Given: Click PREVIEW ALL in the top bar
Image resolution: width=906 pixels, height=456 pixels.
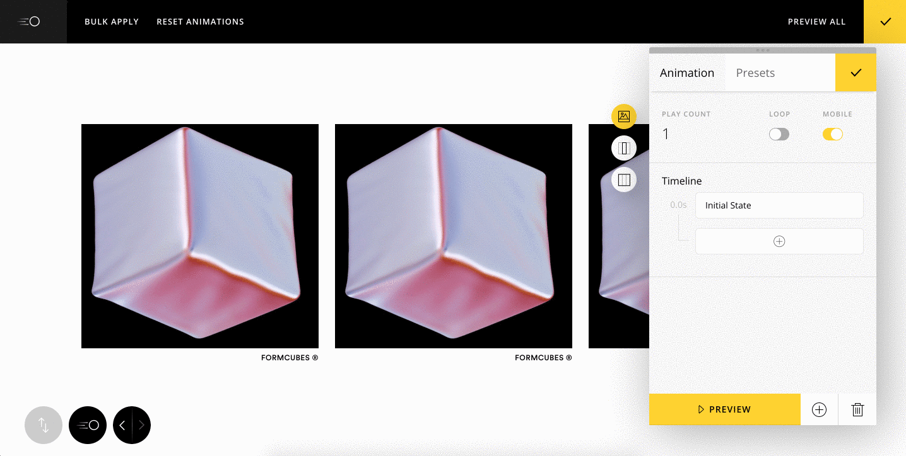Looking at the screenshot, I should (816, 21).
